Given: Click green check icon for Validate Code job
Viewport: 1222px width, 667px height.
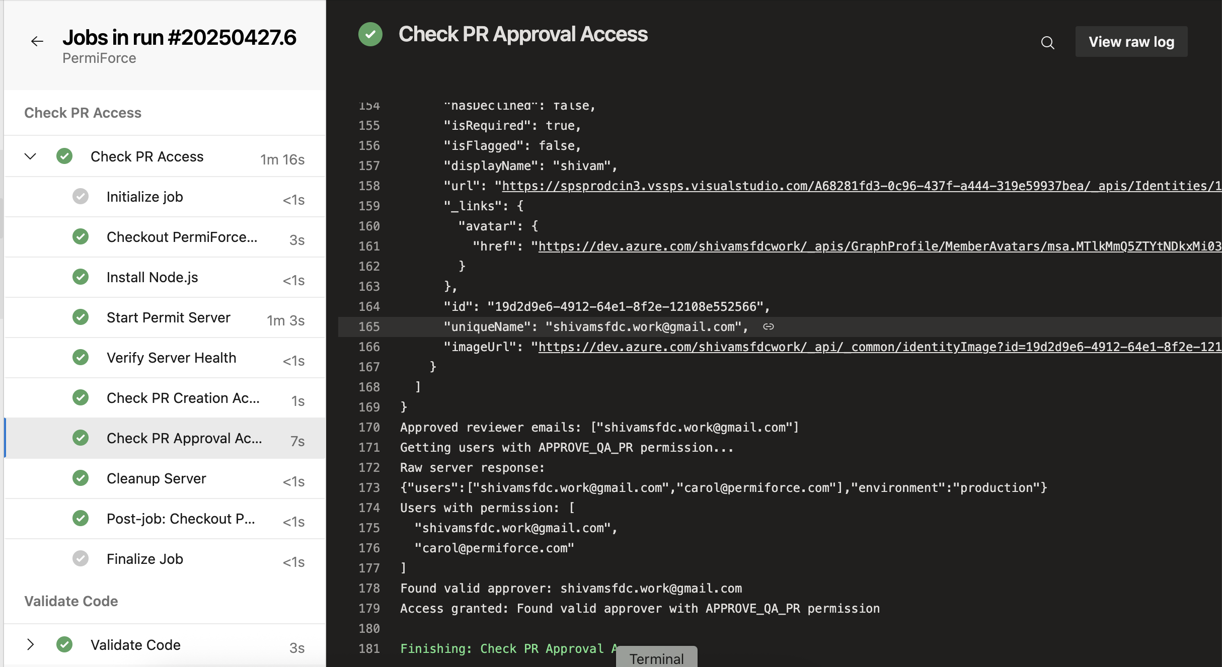Looking at the screenshot, I should [x=64, y=644].
